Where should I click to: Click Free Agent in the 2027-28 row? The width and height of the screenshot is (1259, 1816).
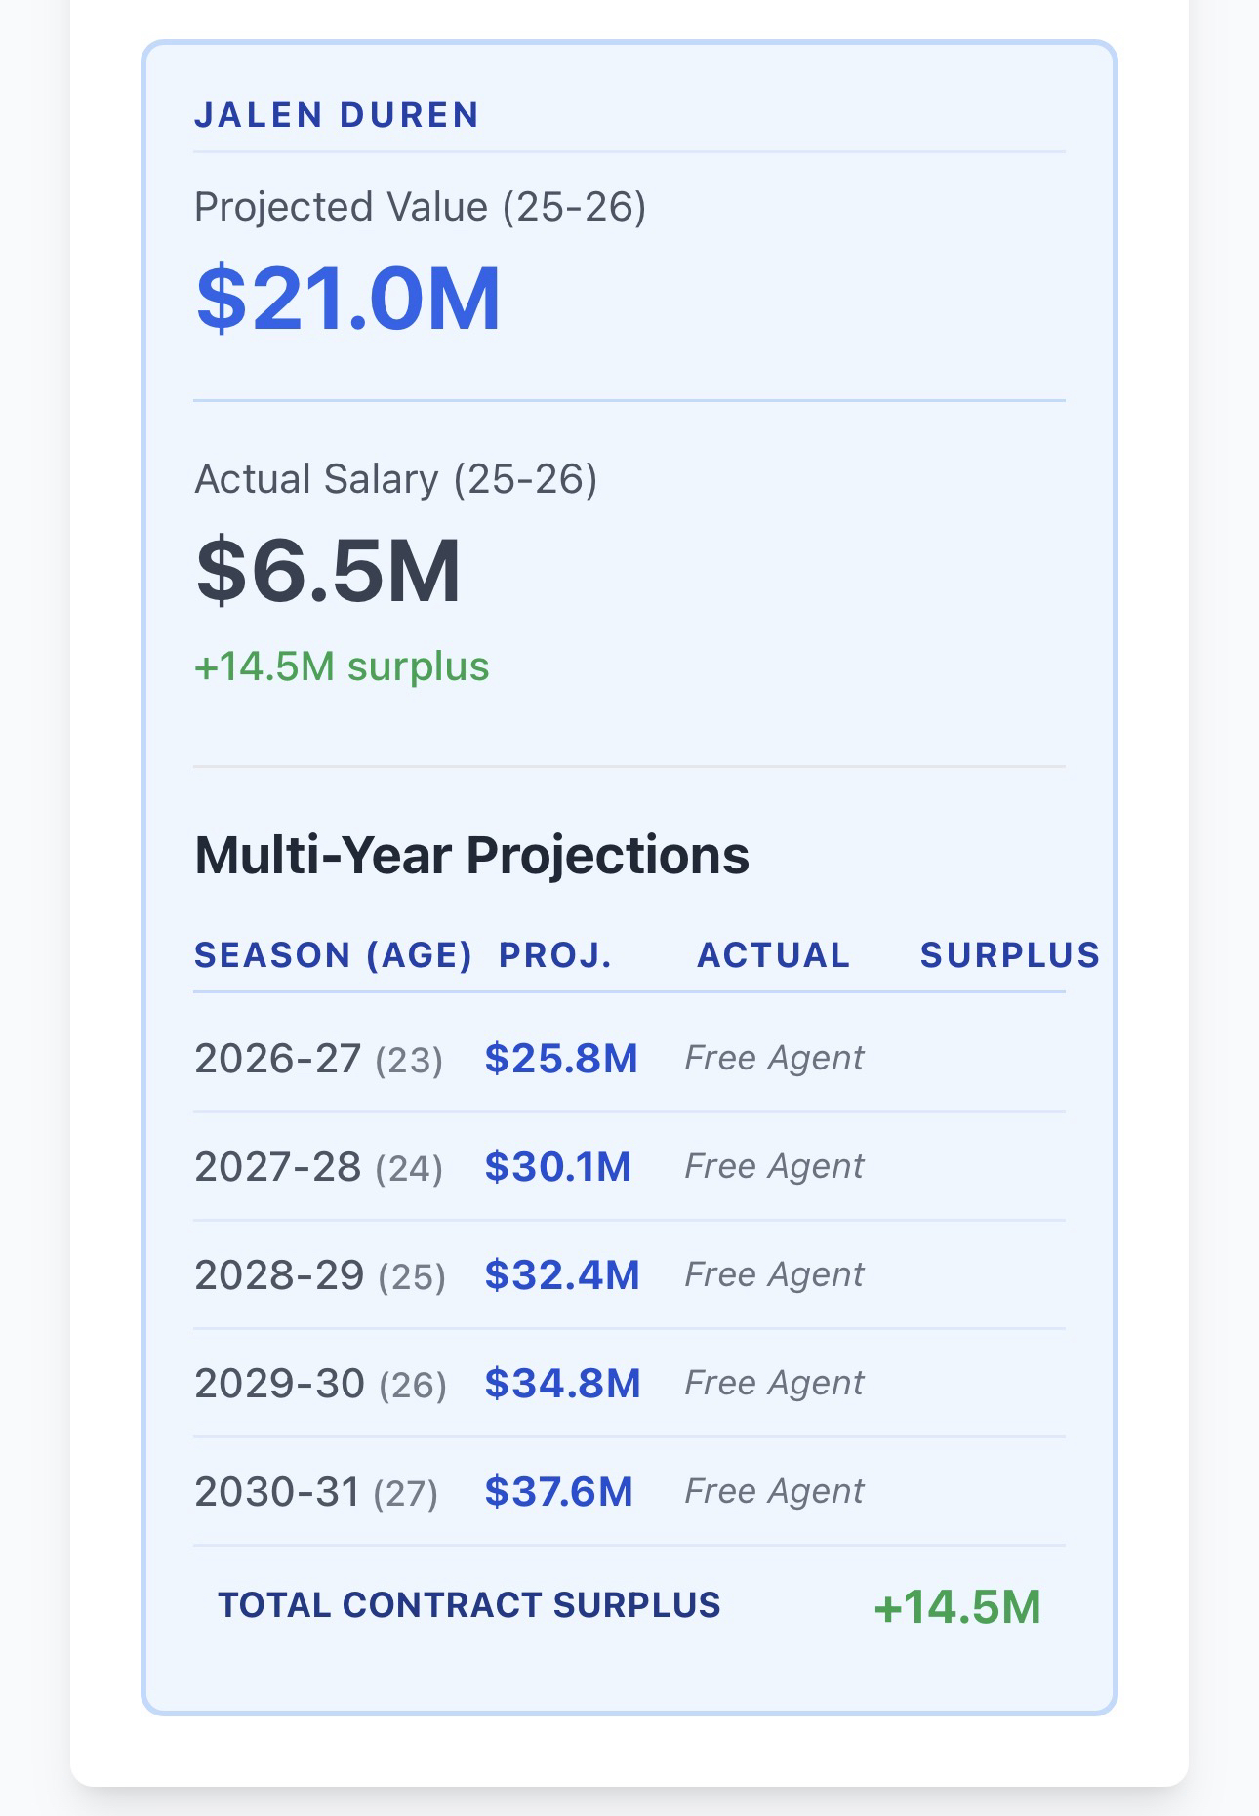click(x=774, y=1166)
